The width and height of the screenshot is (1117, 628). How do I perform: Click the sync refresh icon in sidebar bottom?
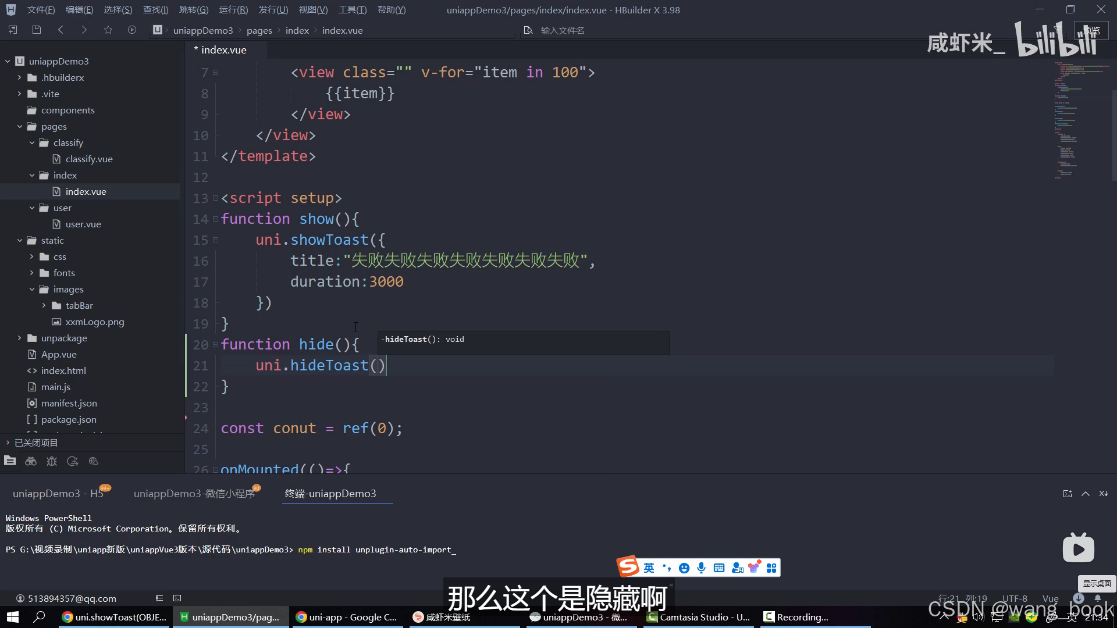click(73, 461)
